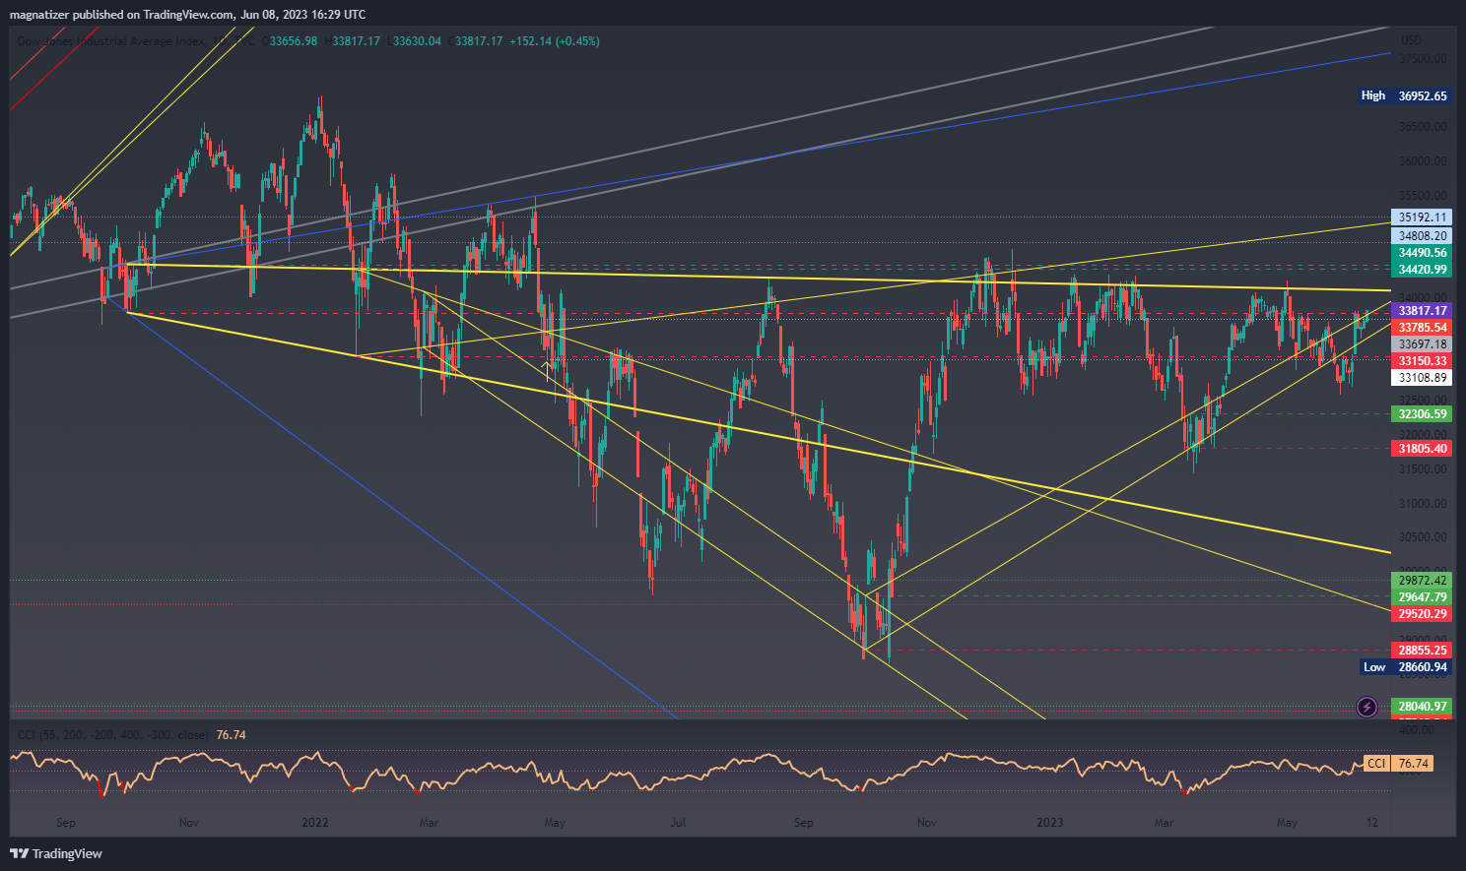Image resolution: width=1466 pixels, height=871 pixels.
Task: Select the green 32306.59 price label
Action: 1422,414
